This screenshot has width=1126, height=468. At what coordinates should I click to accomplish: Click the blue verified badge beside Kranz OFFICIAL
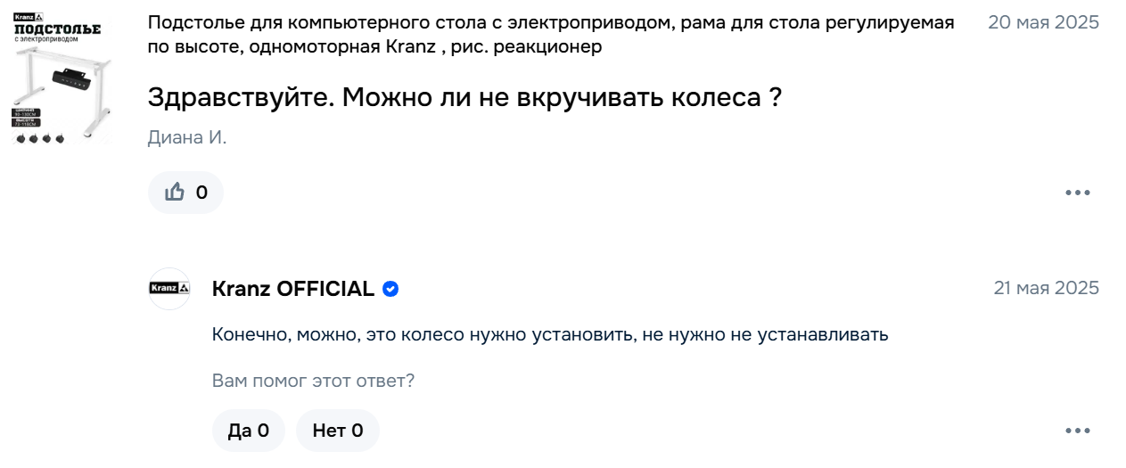(x=390, y=289)
